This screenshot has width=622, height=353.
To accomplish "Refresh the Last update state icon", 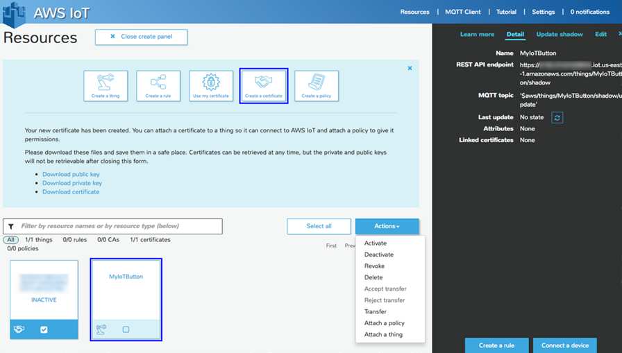I will (557, 118).
